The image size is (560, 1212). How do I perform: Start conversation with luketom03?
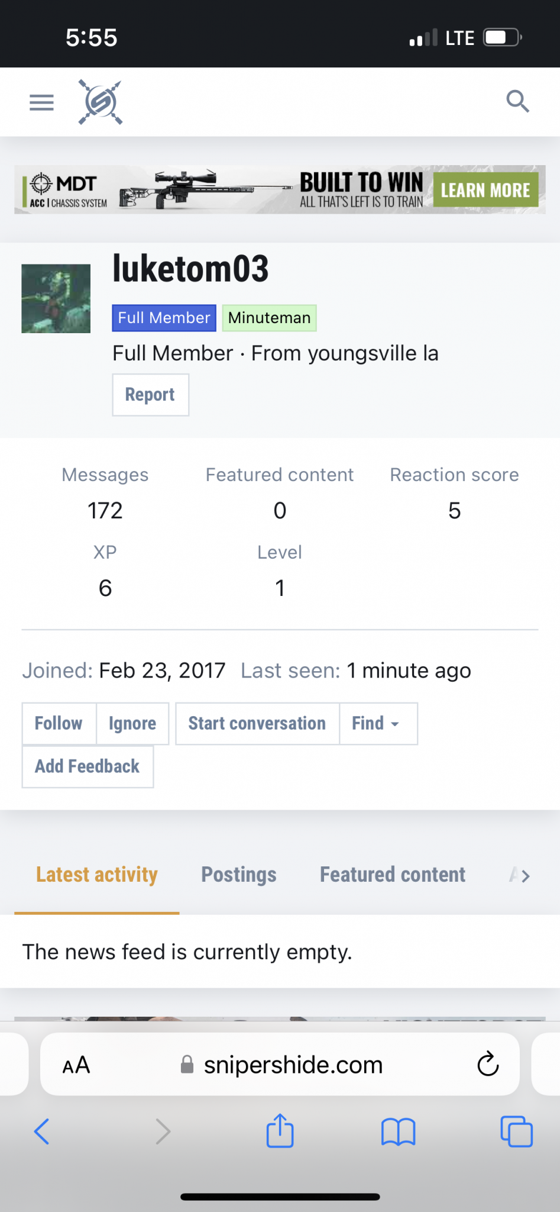pyautogui.click(x=257, y=723)
